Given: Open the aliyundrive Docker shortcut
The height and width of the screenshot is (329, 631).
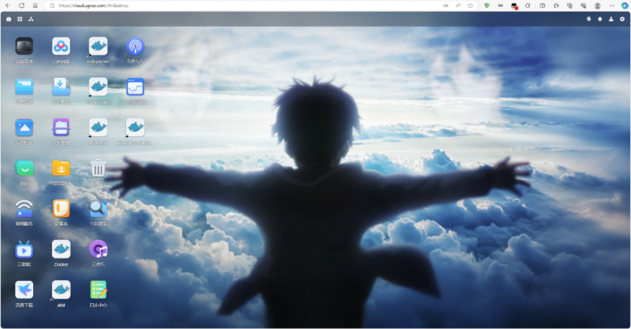Looking at the screenshot, I should pos(135,128).
